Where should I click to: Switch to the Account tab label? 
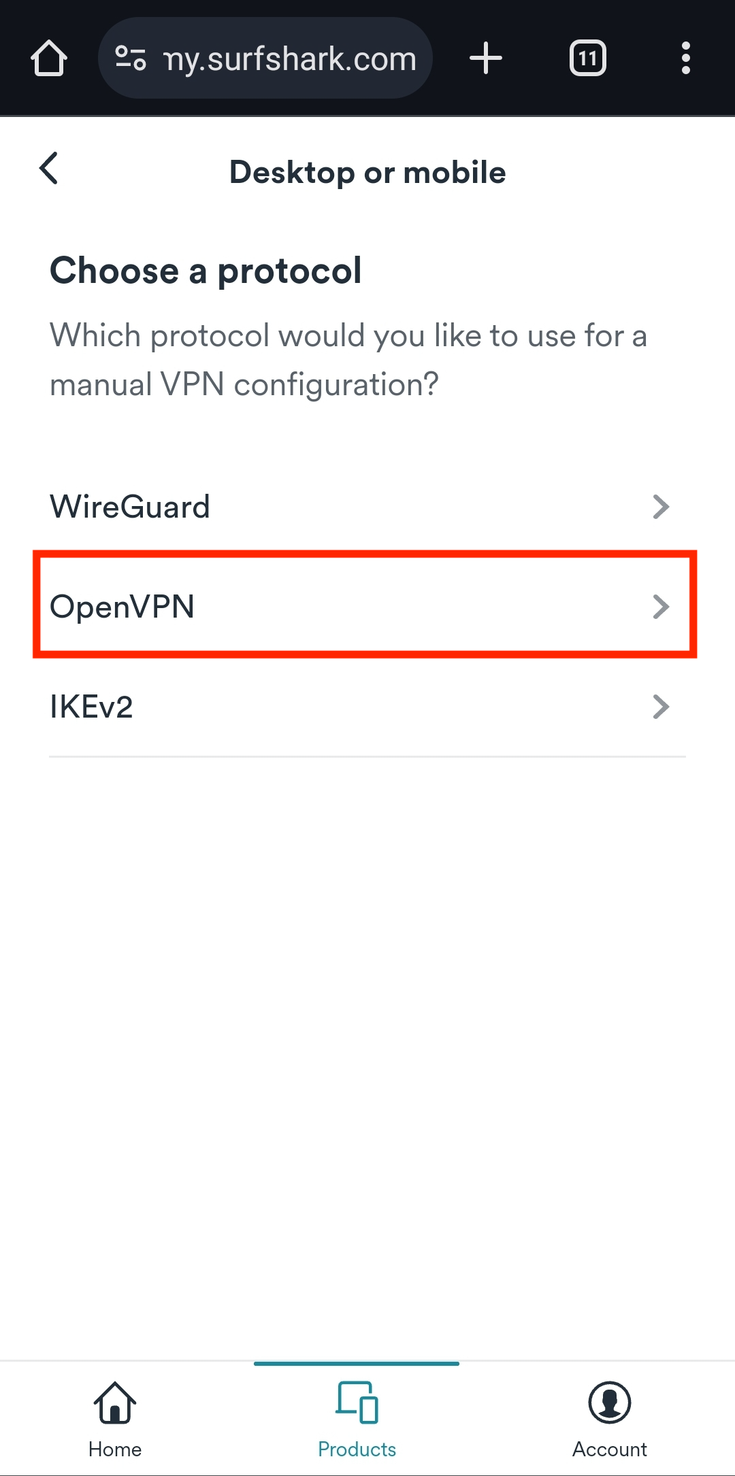(x=609, y=1449)
